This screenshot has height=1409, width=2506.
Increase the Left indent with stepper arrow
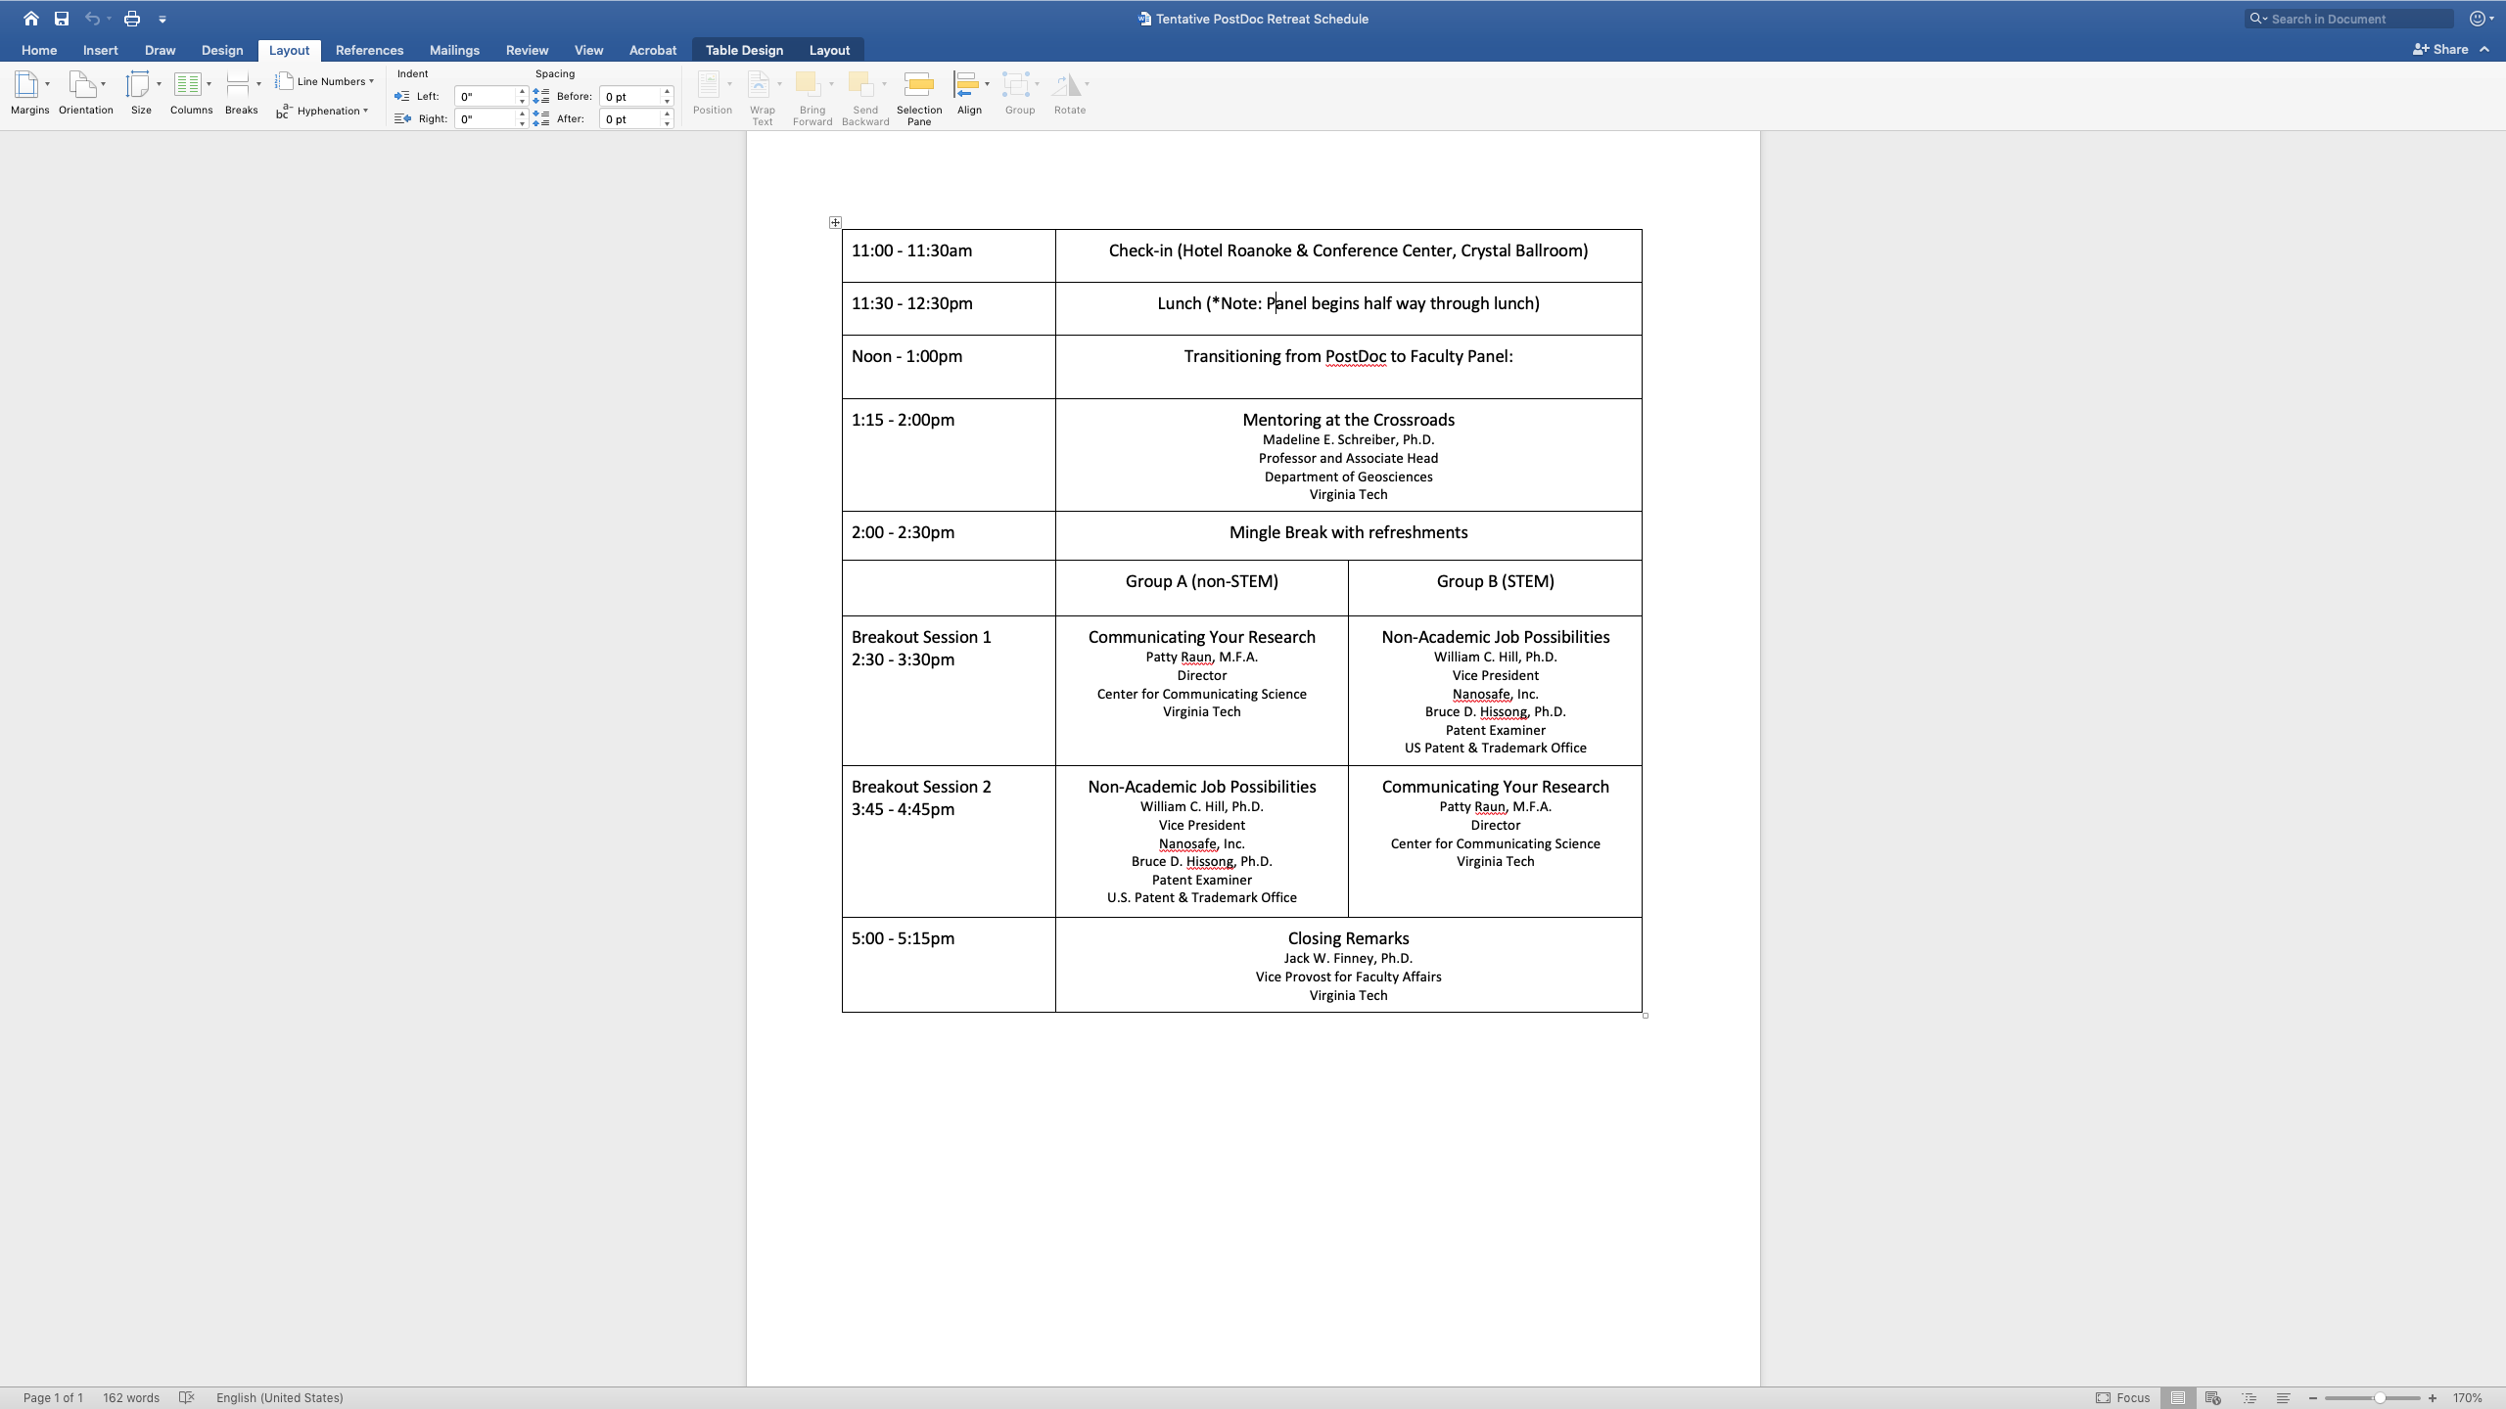click(x=522, y=91)
